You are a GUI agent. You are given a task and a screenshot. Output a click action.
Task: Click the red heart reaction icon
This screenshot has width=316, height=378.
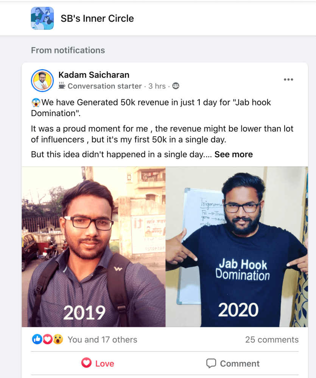coord(47,339)
